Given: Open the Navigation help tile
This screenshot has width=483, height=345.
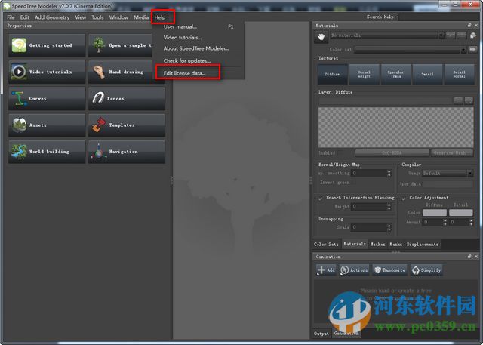Looking at the screenshot, I should 127,152.
